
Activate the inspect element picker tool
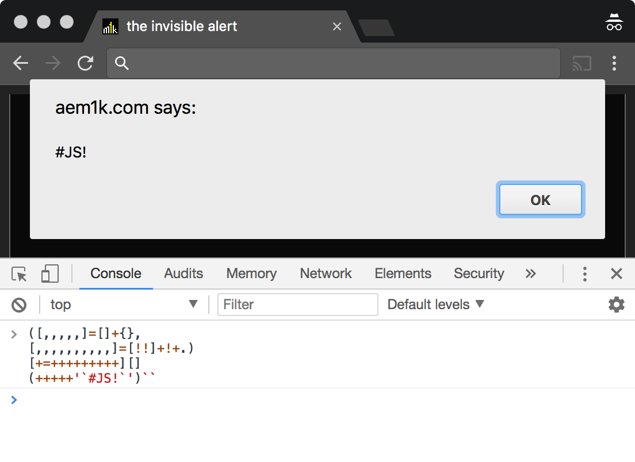(19, 274)
